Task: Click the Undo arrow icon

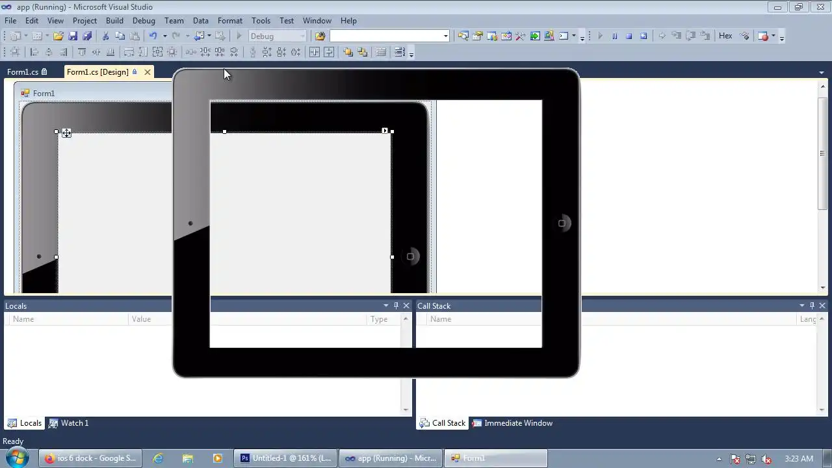Action: 153,36
